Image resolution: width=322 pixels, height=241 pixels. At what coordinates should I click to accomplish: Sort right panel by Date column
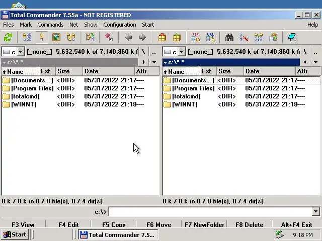(x=270, y=71)
